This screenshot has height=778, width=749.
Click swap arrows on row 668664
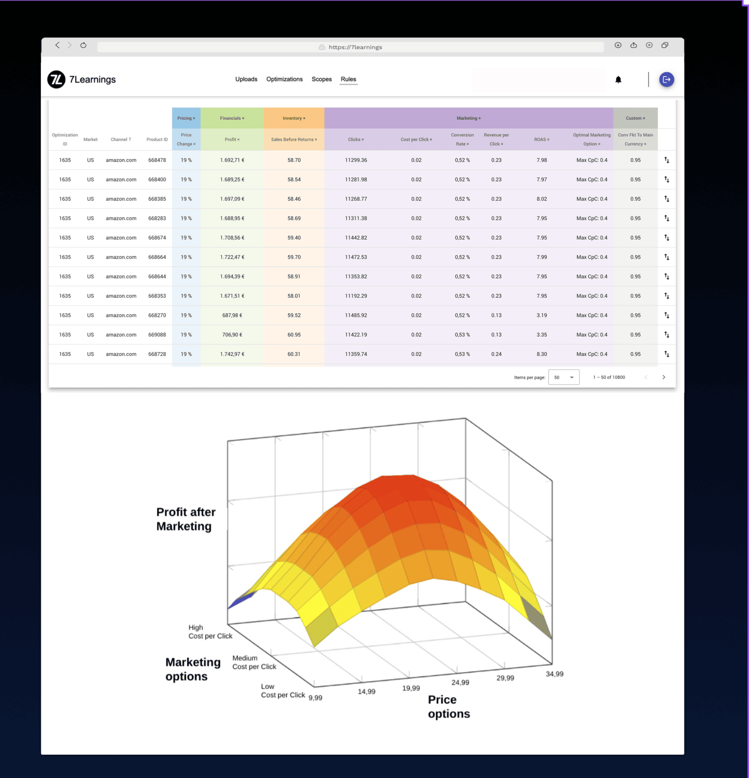667,257
